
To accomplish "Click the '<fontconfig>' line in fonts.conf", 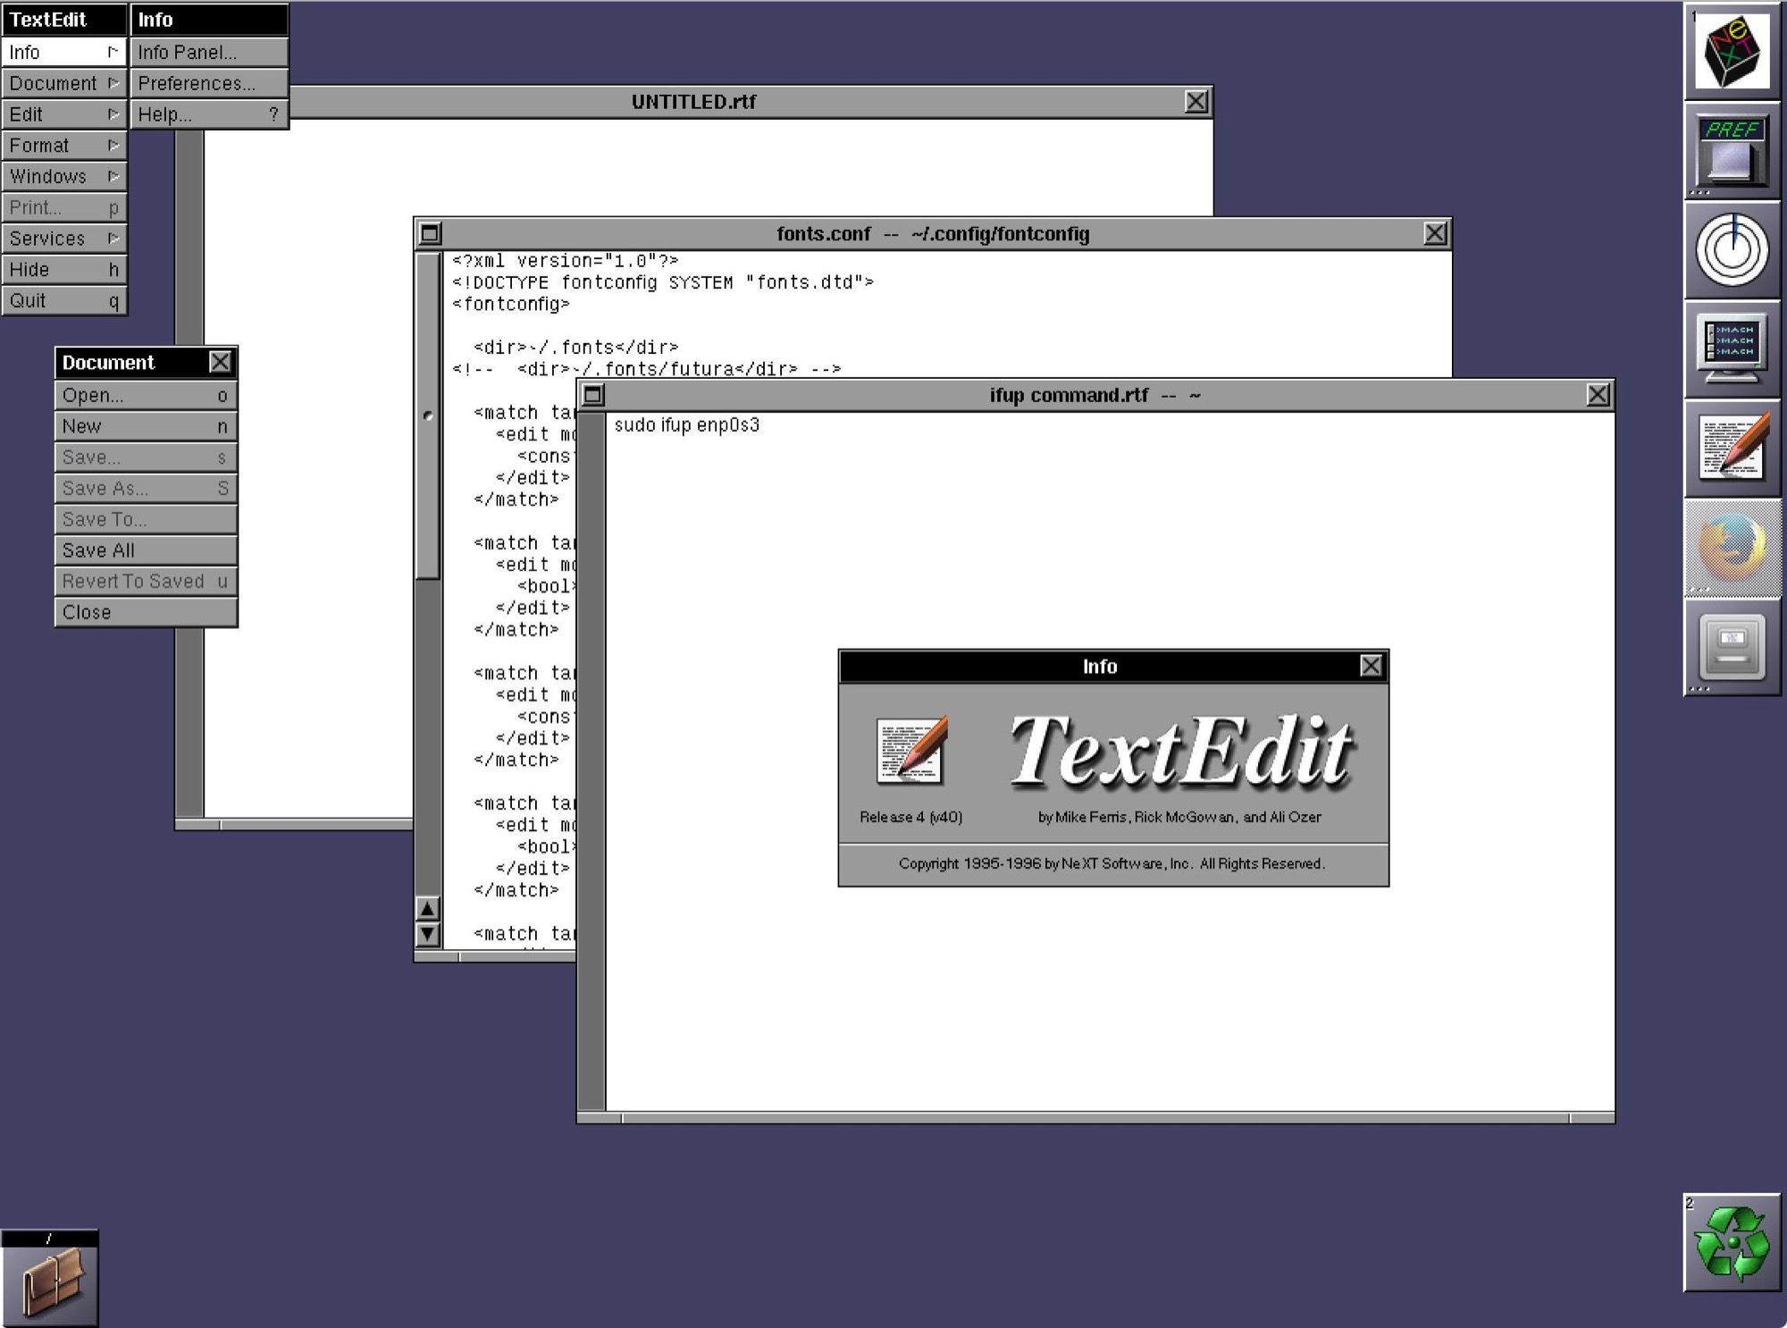I will click(510, 304).
